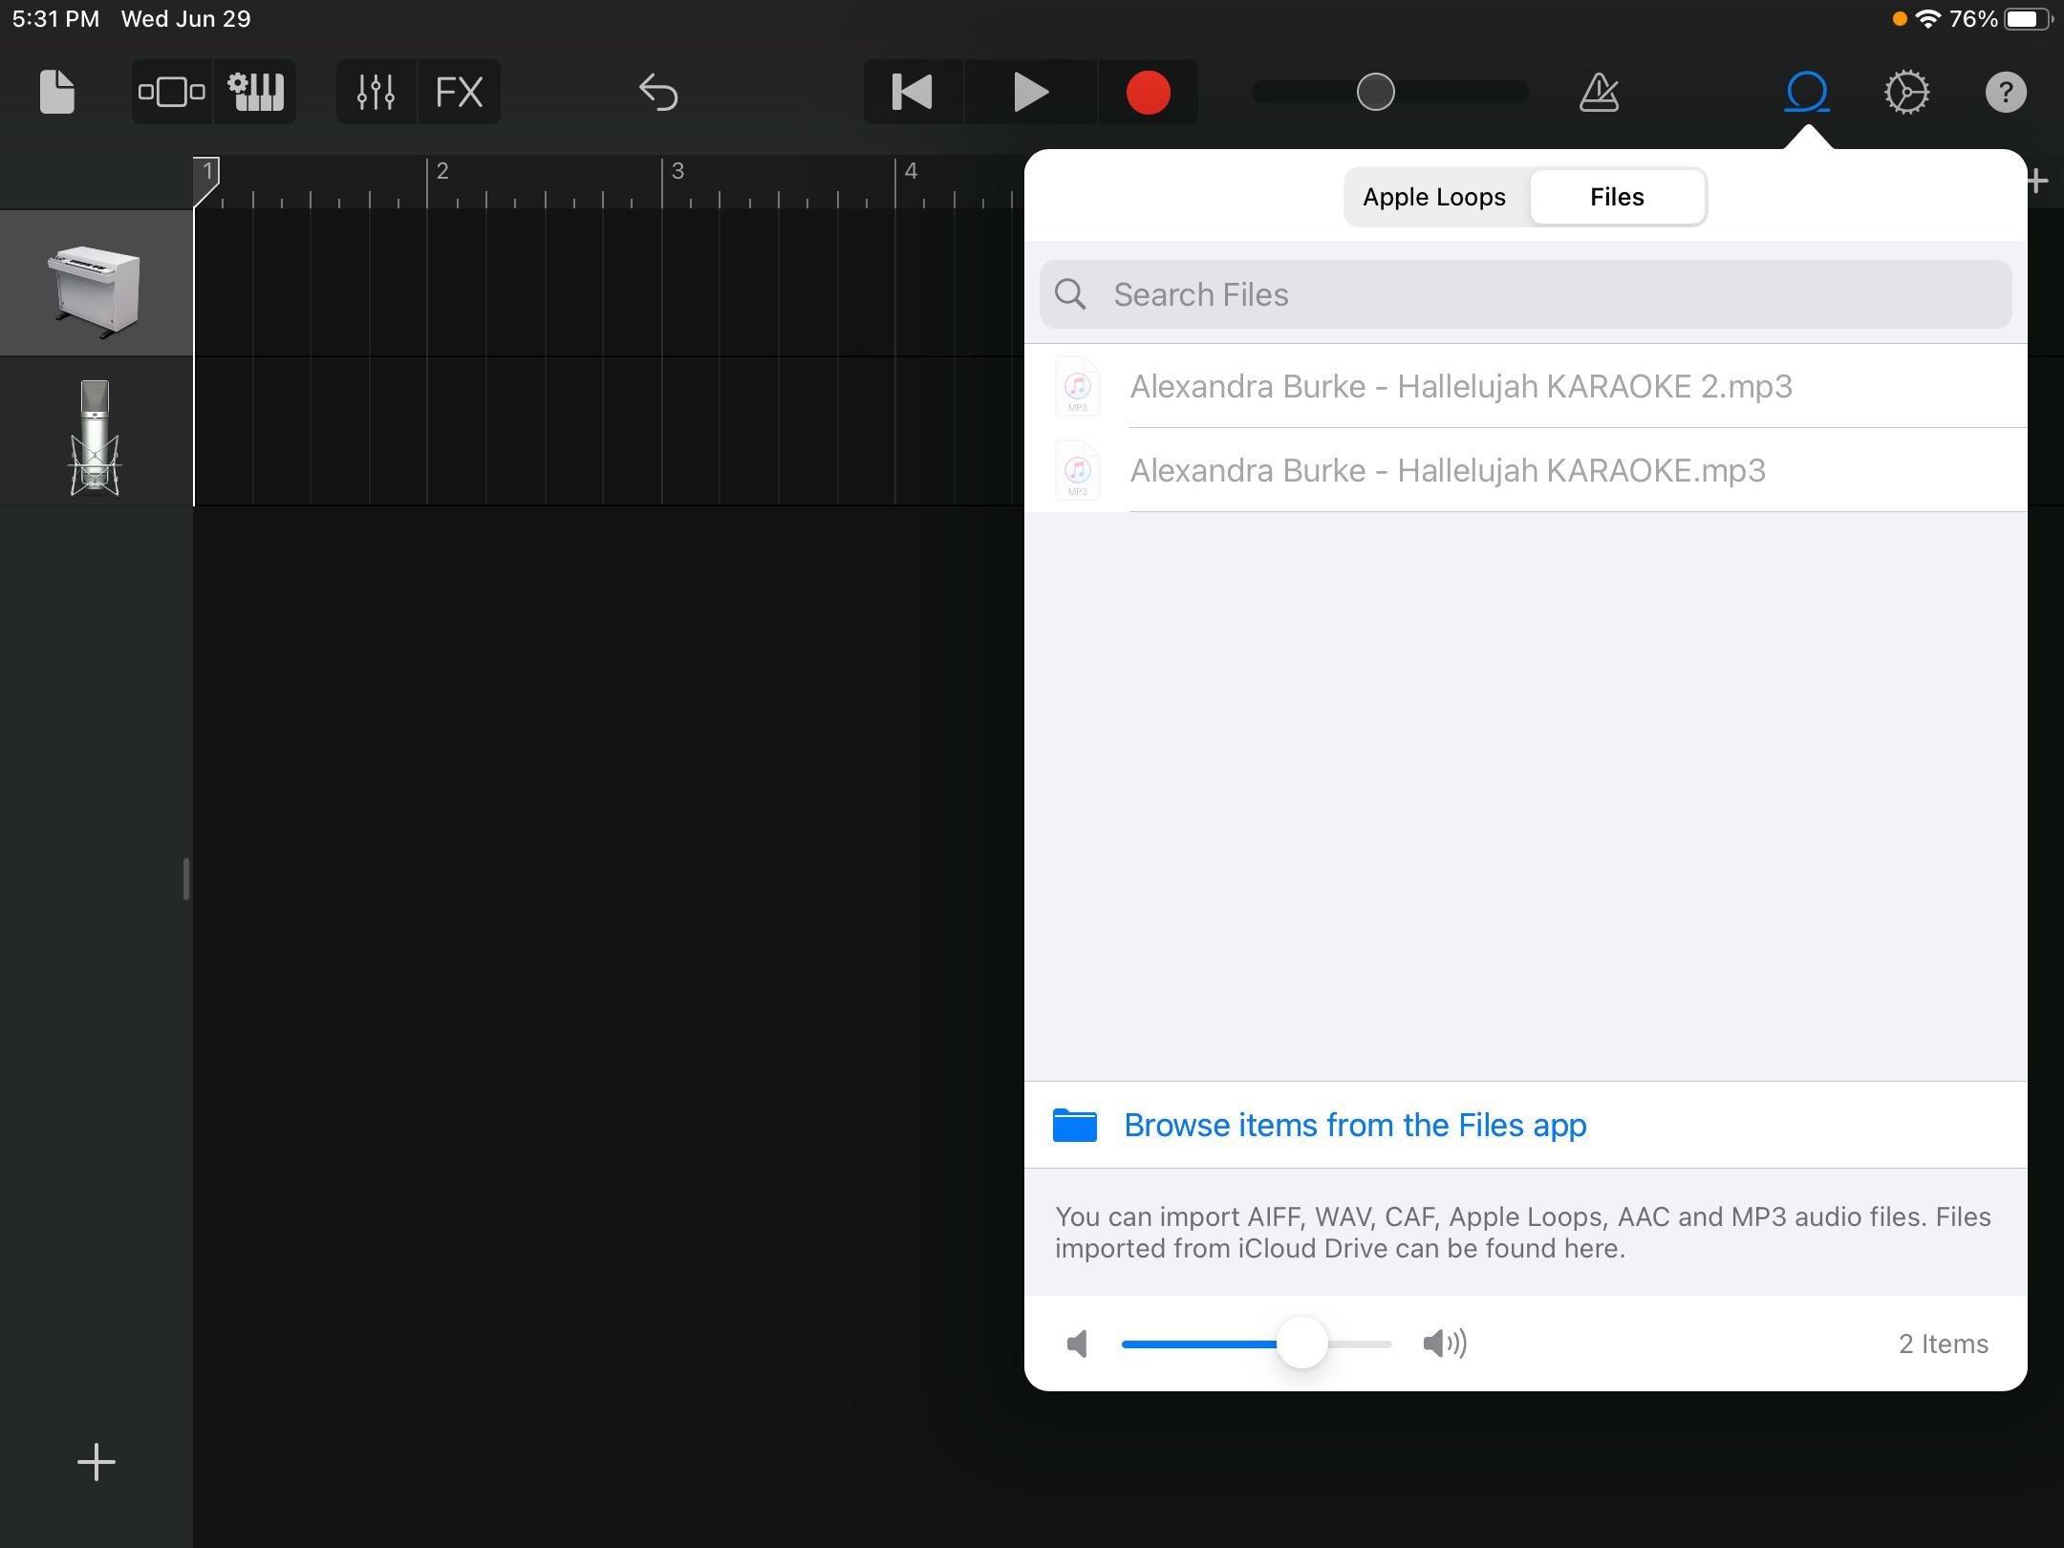
Task: Adjust the preview volume slider
Action: coord(1302,1344)
